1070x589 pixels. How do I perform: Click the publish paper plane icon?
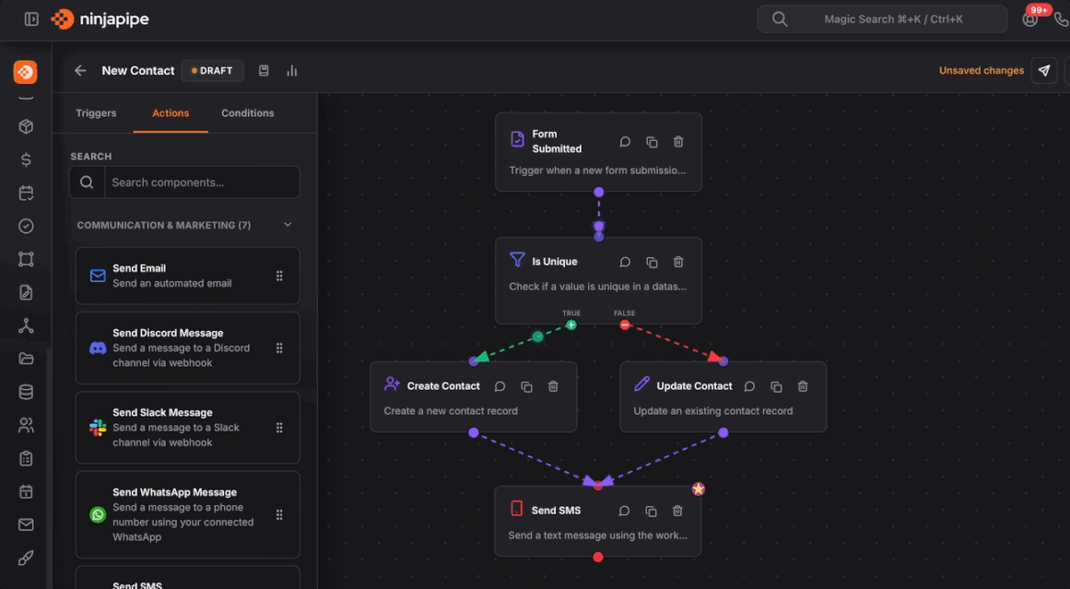click(x=1044, y=71)
